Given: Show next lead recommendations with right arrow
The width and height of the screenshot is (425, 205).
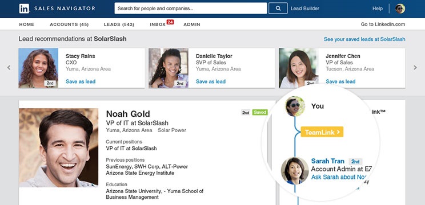Looking at the screenshot, I should pos(415,68).
